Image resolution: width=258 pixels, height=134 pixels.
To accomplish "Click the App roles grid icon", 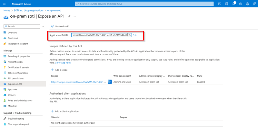I will pos(5,89).
